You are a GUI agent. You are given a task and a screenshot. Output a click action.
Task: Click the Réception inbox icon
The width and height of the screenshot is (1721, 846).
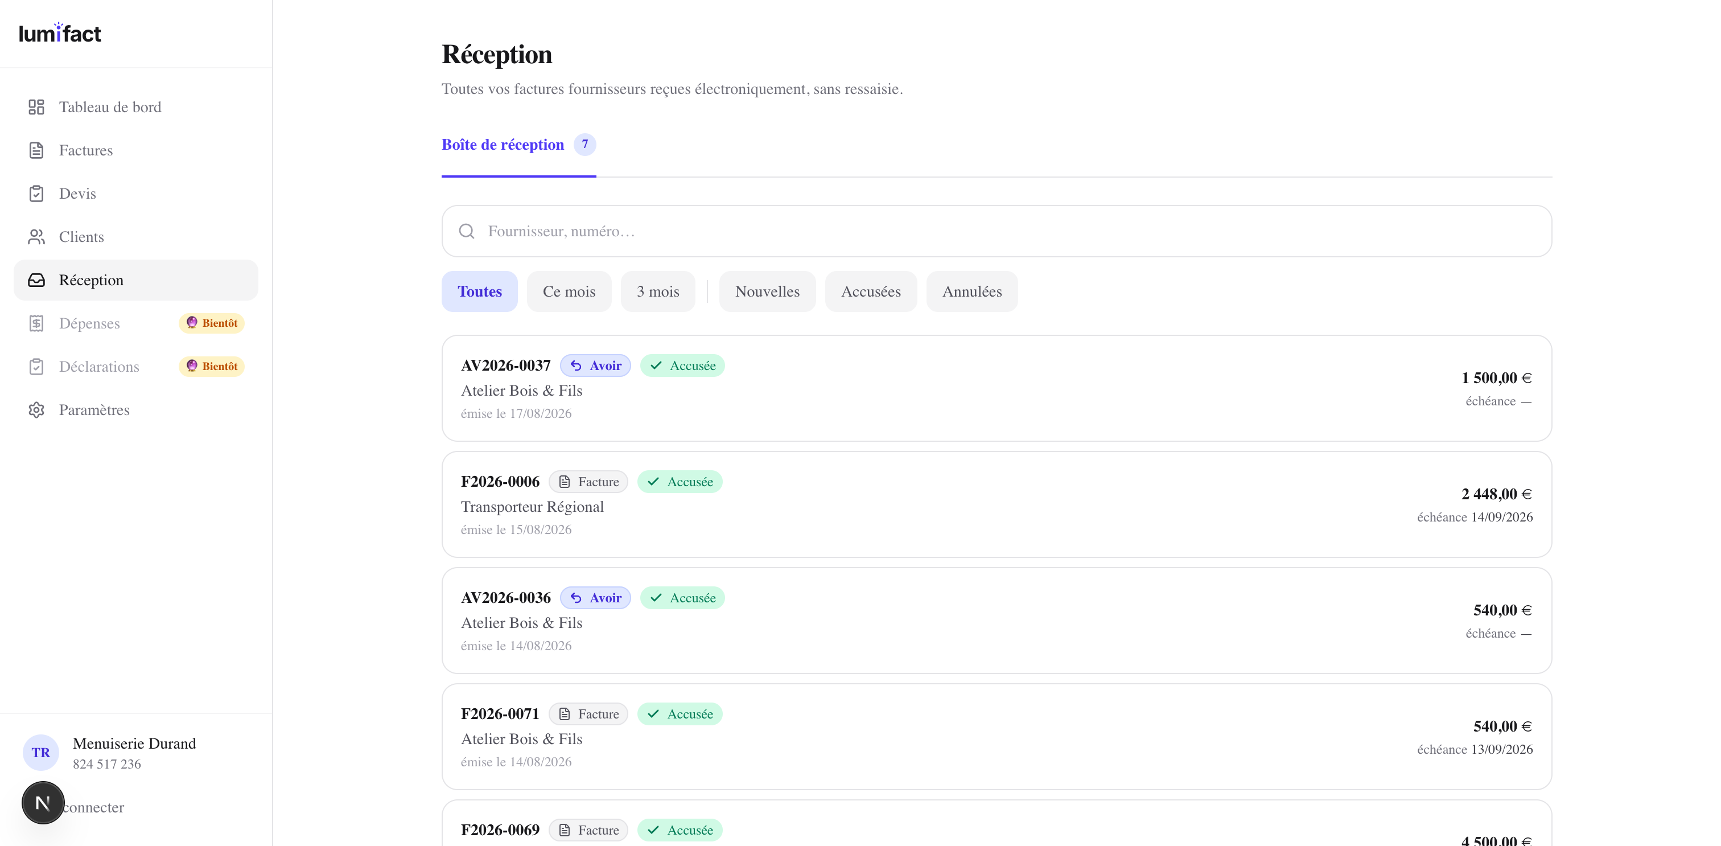click(x=36, y=280)
